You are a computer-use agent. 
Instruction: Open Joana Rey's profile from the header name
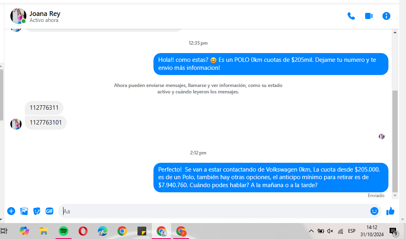[x=45, y=14]
